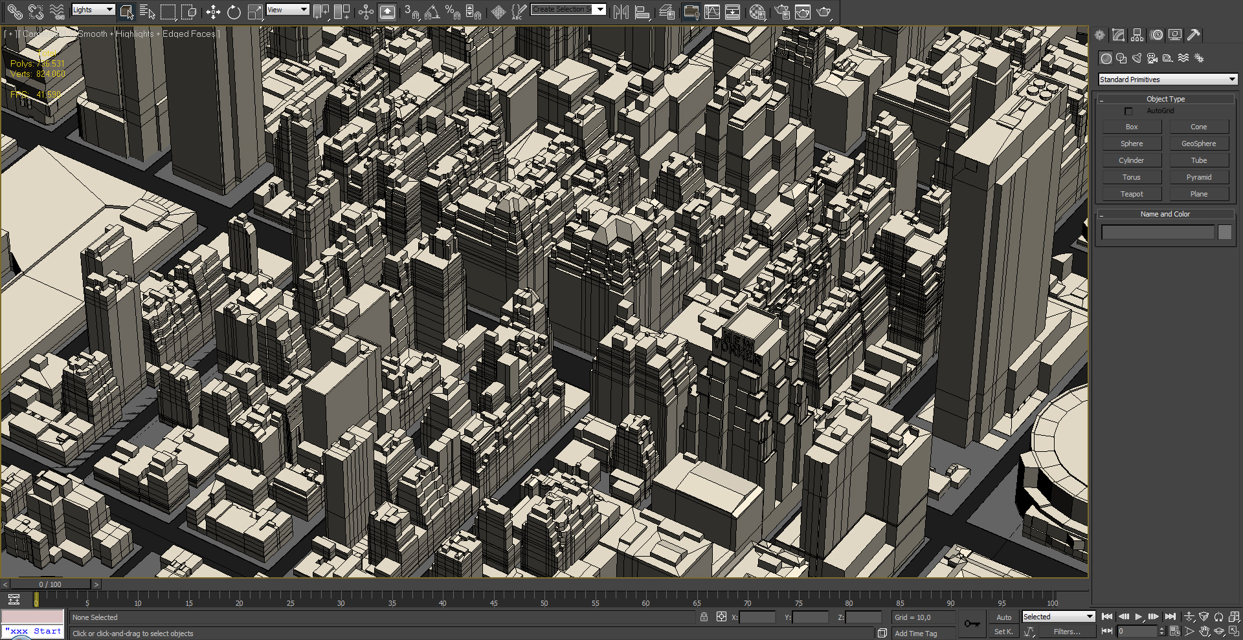
Task: Enable the AutoGrid checkbox
Action: coord(1128,111)
